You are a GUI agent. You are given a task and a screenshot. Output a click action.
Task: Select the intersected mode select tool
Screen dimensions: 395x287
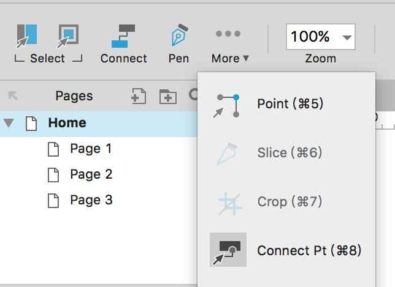pyautogui.click(x=27, y=36)
